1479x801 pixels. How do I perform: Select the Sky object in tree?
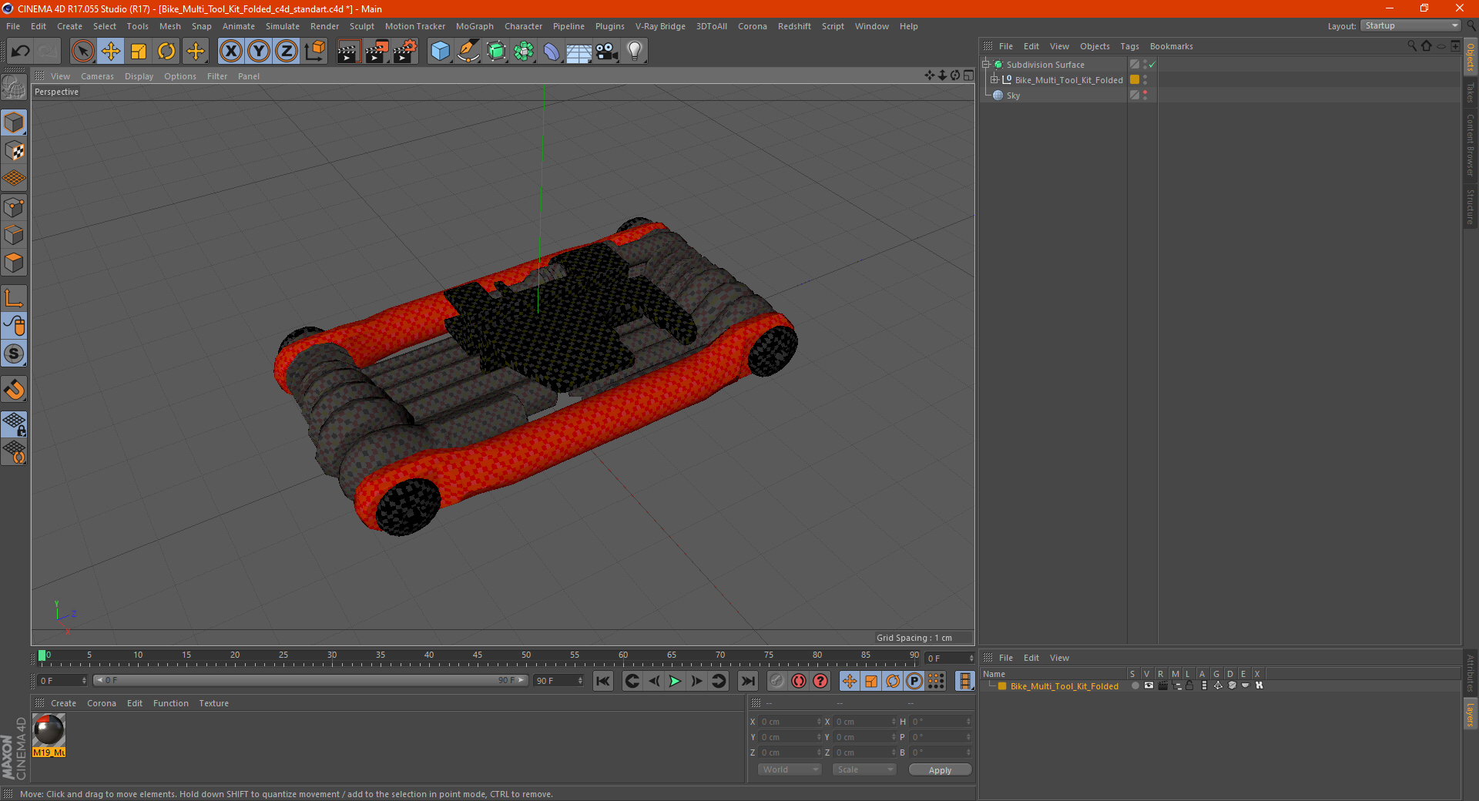click(1013, 96)
